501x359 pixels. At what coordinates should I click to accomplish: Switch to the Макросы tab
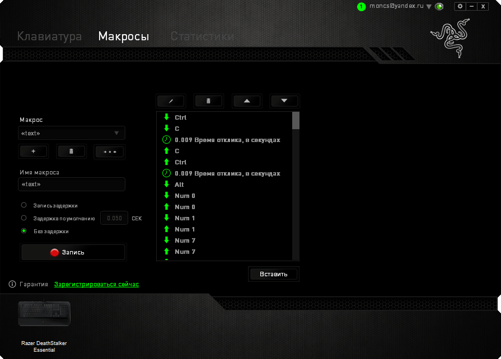[x=124, y=36]
